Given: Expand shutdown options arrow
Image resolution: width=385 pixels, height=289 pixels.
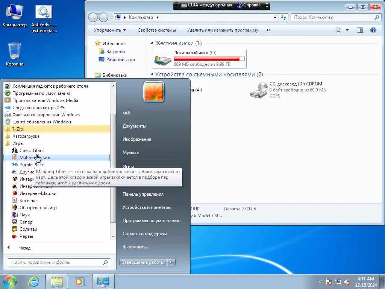Looking at the screenshot, I should tap(171, 262).
